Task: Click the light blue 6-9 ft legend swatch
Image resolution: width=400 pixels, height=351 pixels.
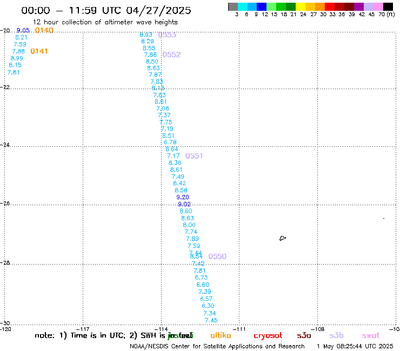Action: (252, 6)
